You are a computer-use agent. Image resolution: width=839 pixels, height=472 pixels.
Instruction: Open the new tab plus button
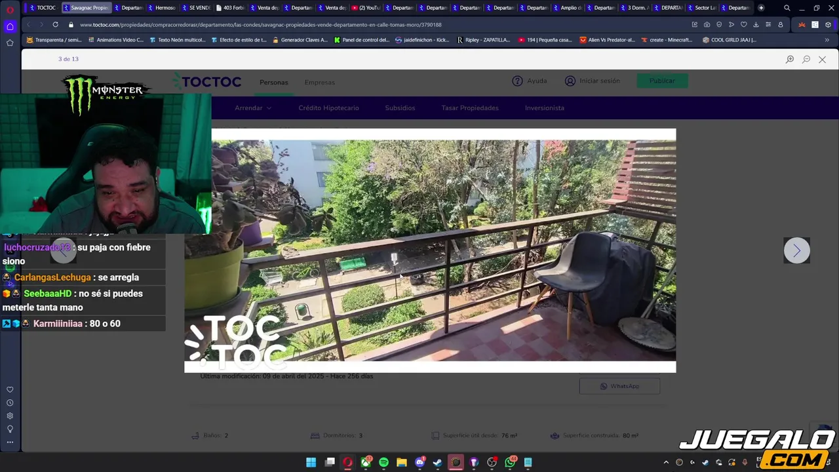[761, 8]
